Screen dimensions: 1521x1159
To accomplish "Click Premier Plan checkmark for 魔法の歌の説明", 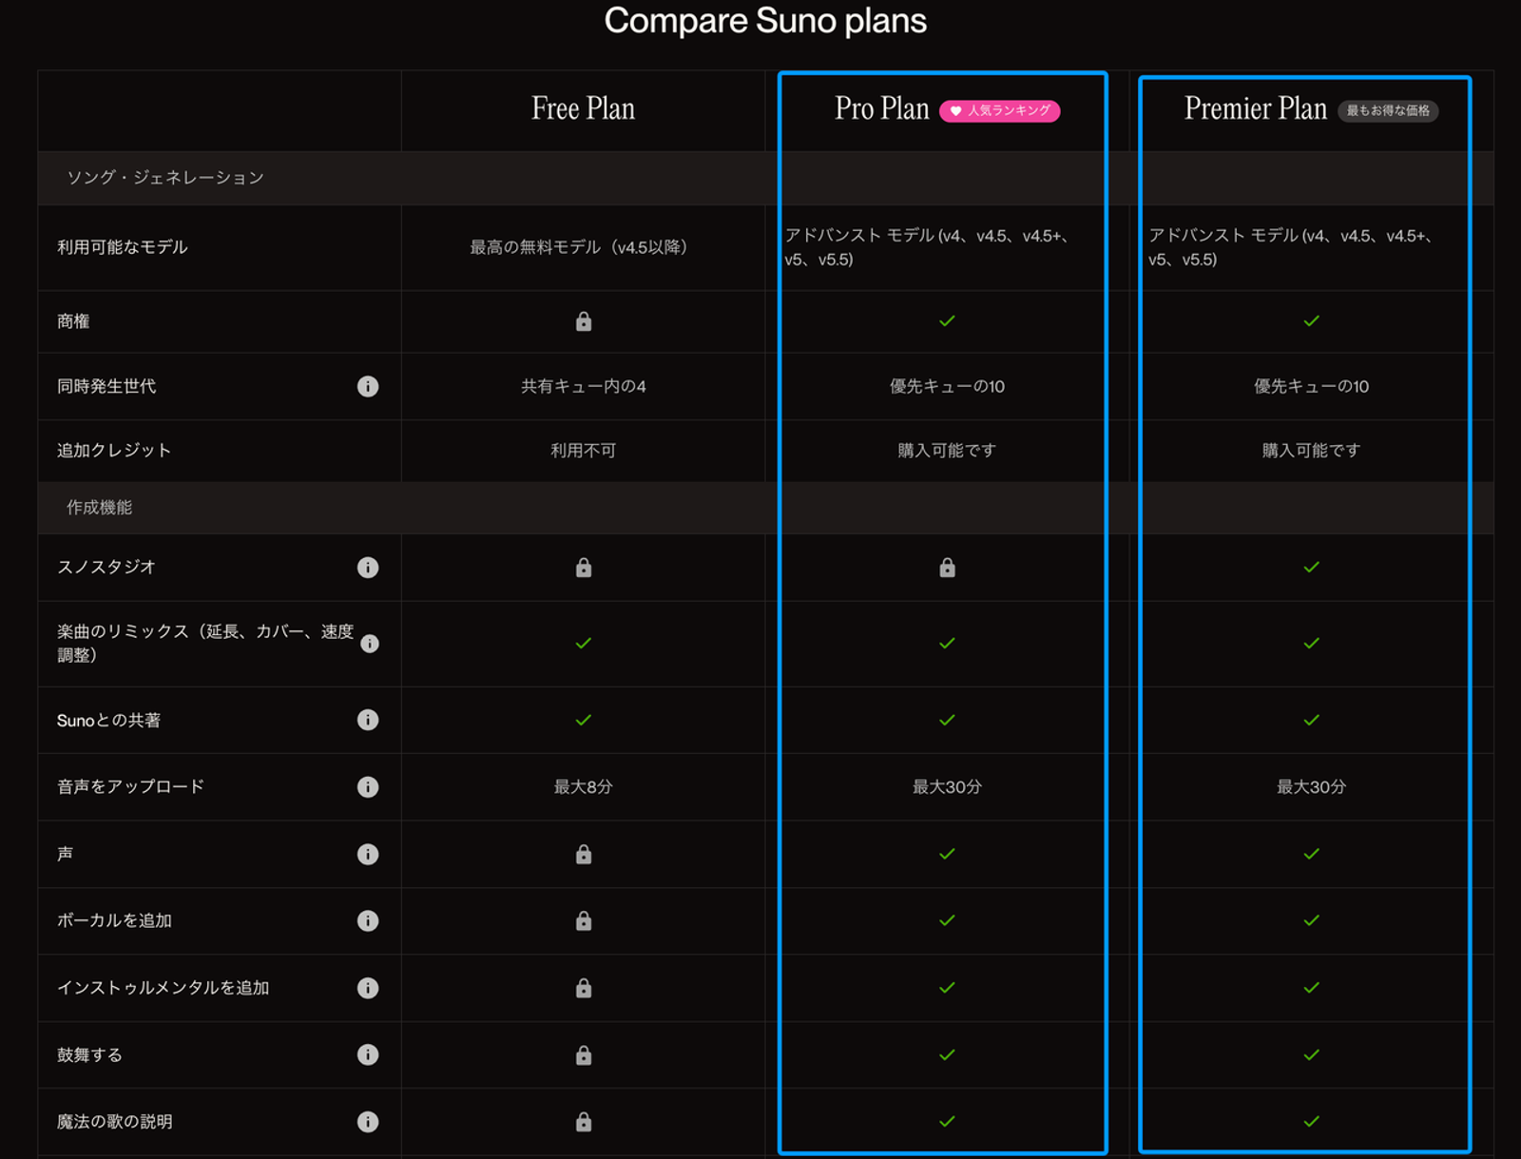I will coord(1312,1122).
